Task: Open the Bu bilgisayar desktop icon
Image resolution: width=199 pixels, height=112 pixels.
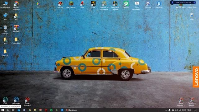Action: coord(5,5)
